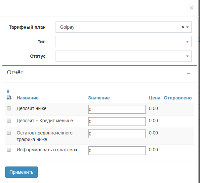Click the sort order icon under #
Image resolution: width=200 pixels, height=183 pixels.
(x=9, y=97)
